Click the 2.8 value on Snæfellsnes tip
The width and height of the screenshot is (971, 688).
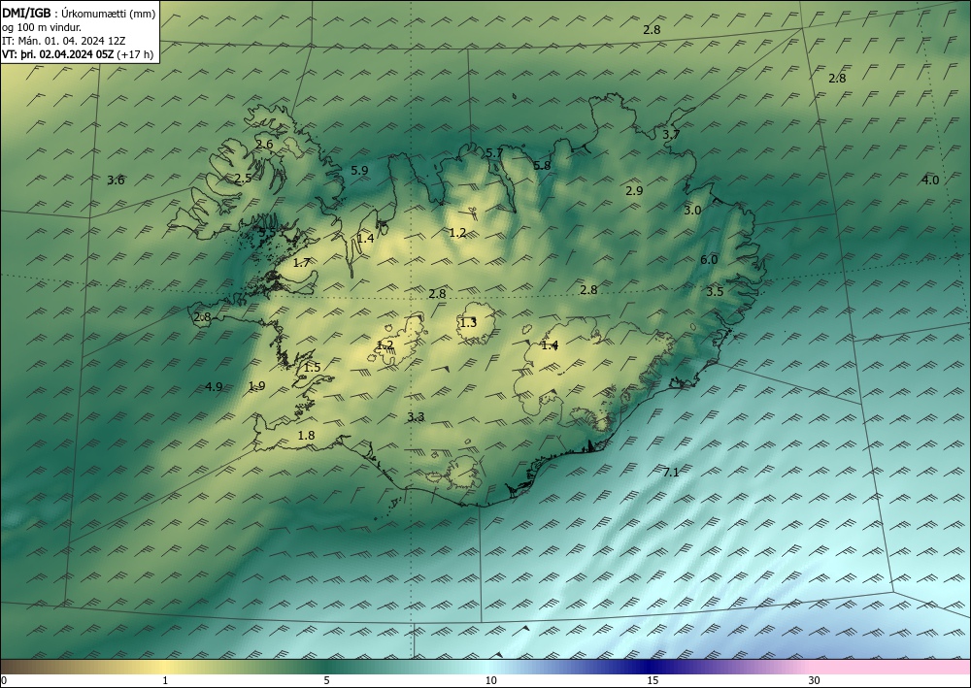(203, 317)
